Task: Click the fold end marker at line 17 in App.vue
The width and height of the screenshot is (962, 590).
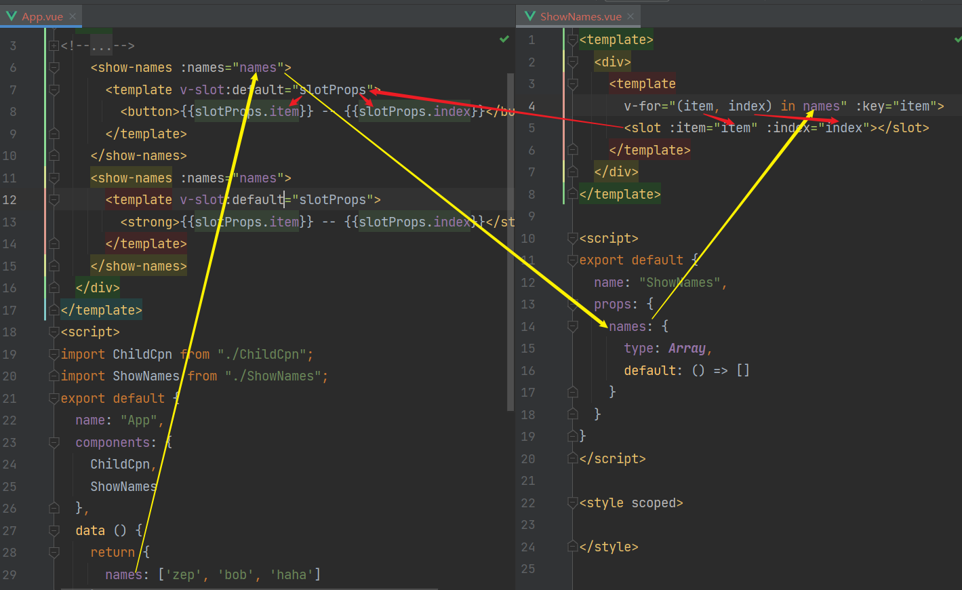Action: click(54, 310)
